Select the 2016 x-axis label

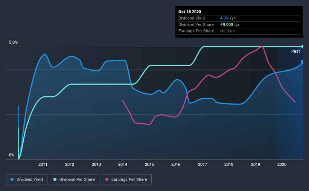click(176, 164)
